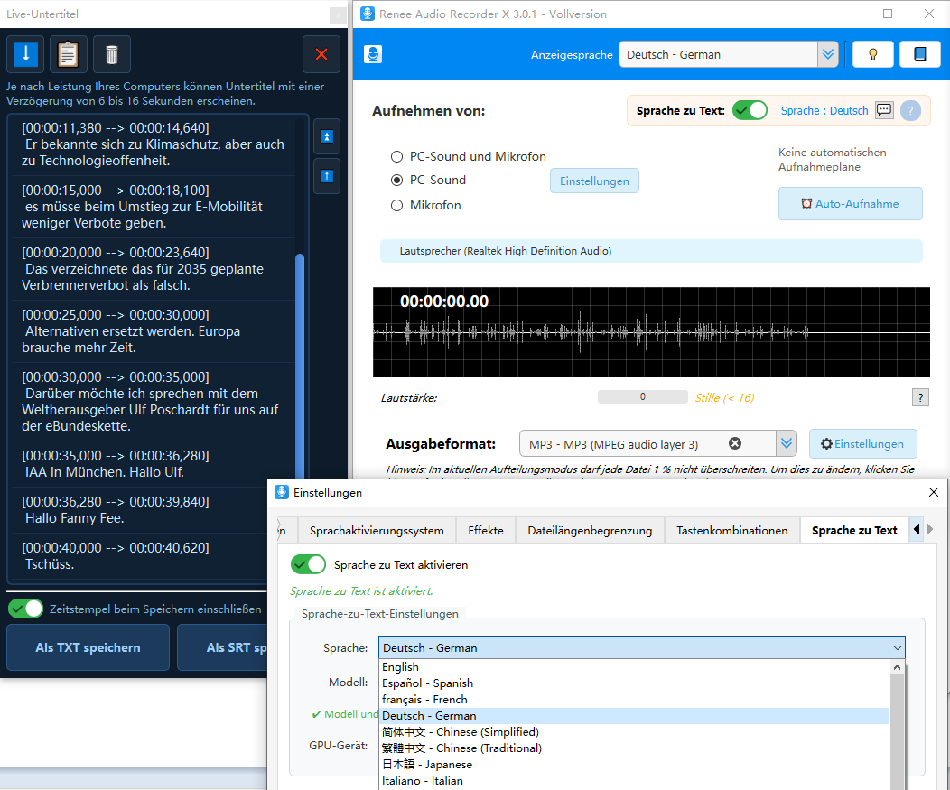This screenshot has width=950, height=790.
Task: Open the Anzeigesprache dropdown arrow
Action: point(827,54)
